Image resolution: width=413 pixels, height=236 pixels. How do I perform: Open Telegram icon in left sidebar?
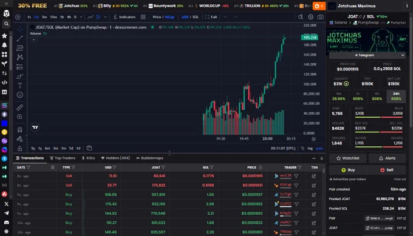[x=6, y=213]
